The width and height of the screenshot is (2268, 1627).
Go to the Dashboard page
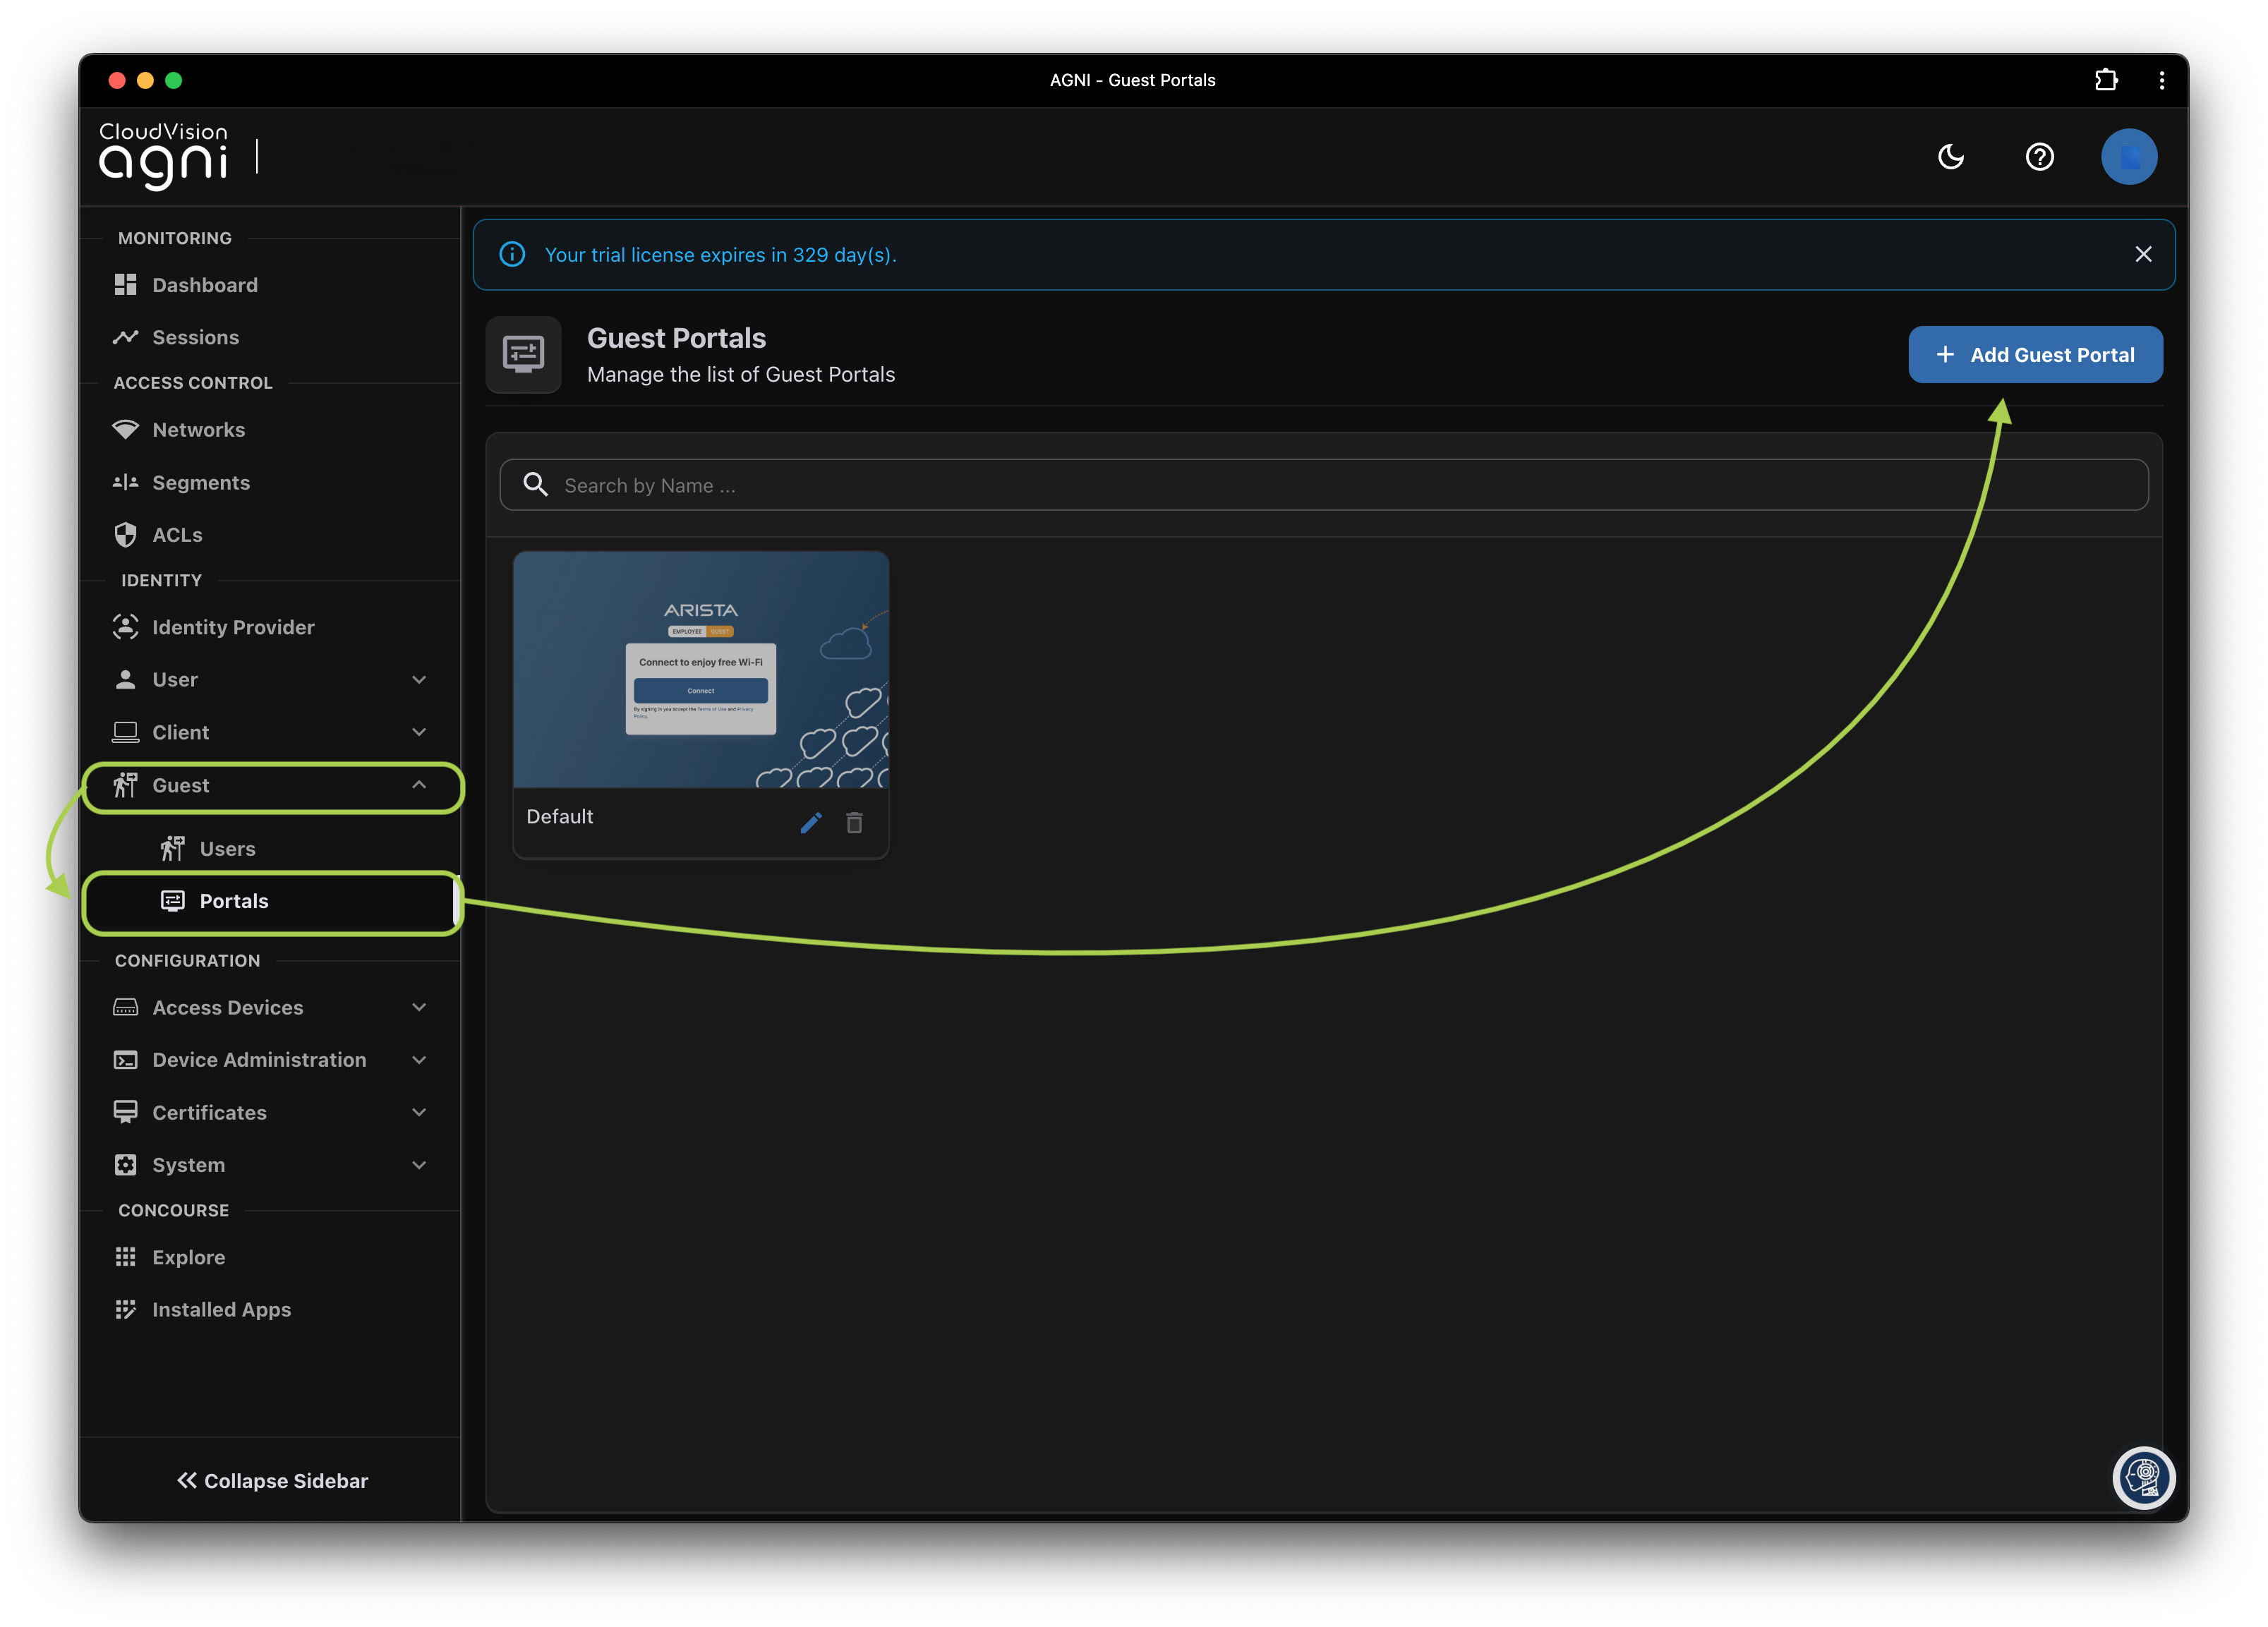point(204,285)
